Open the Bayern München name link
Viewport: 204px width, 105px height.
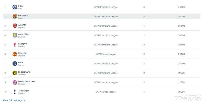coord(26,81)
